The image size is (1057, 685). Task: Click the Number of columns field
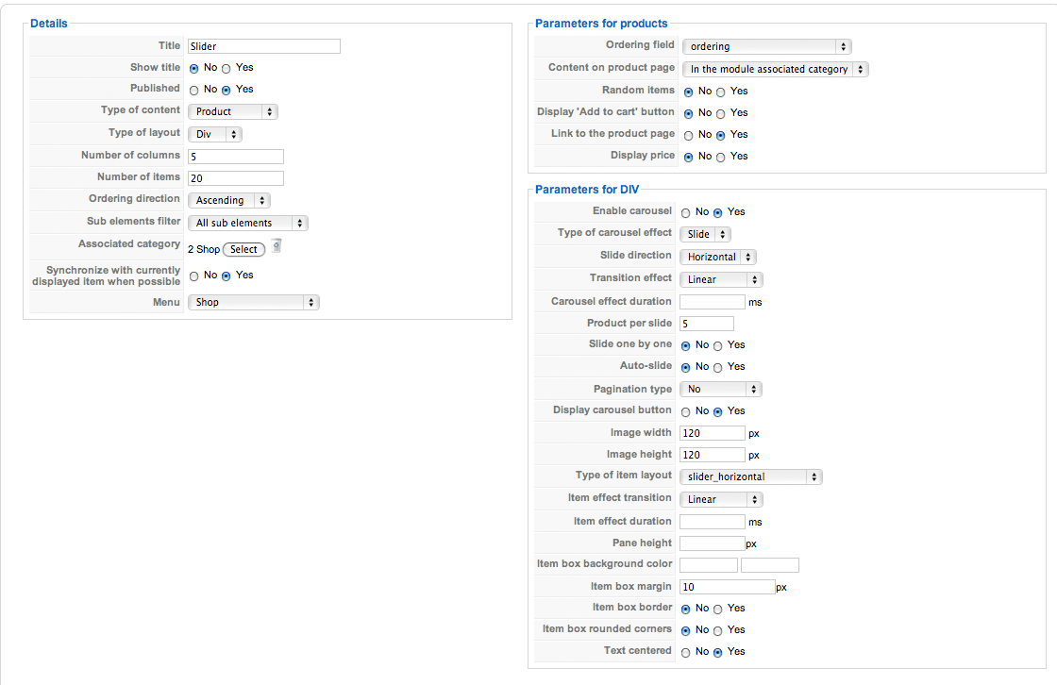pos(235,157)
